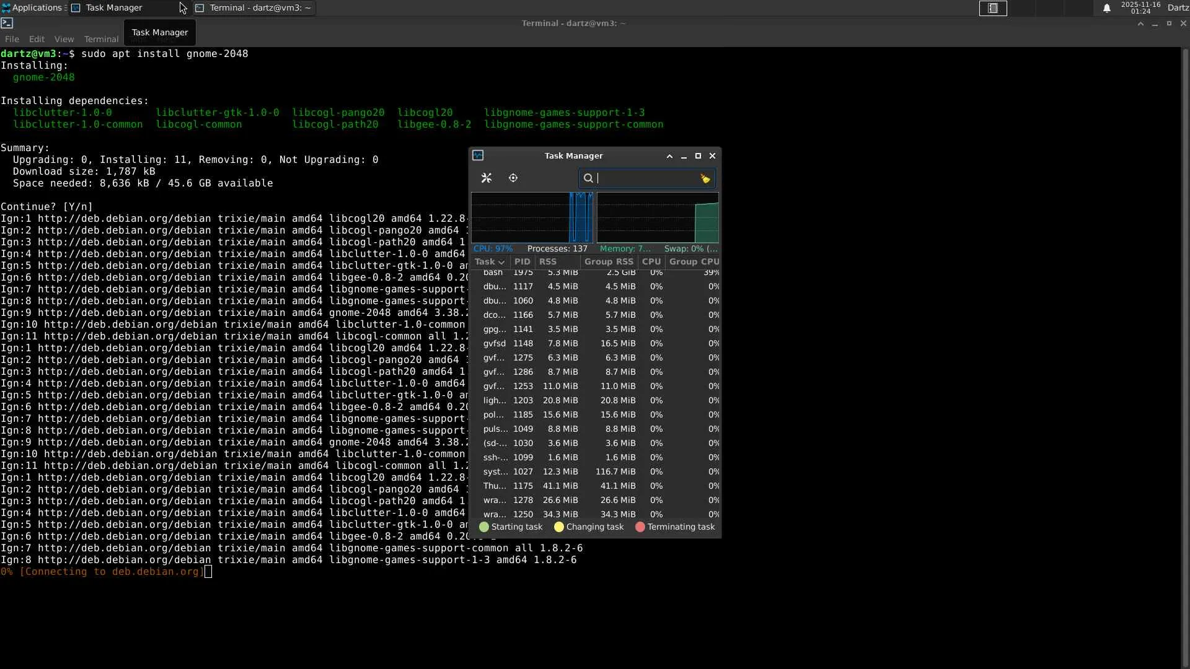Click the workspace switcher in the top panel
This screenshot has height=669, width=1190.
[x=993, y=9]
